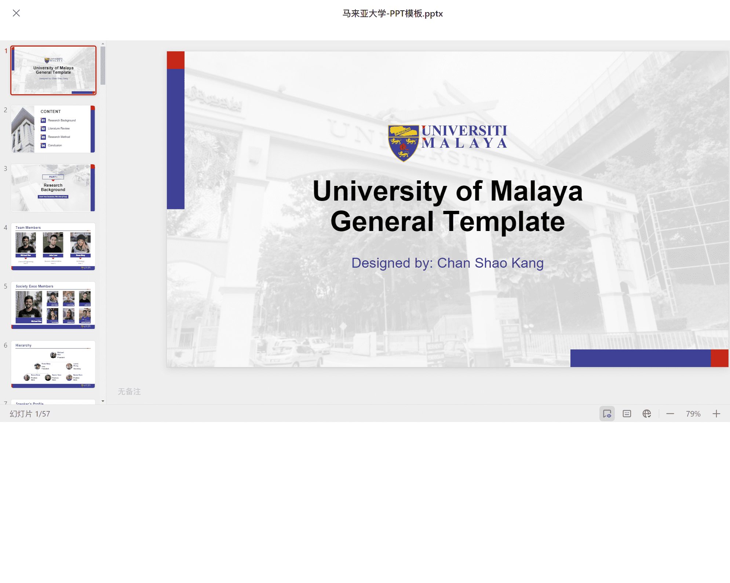Screen dimensions: 730x583
Task: Select slide 6 Hierarchy thumbnail
Action: tap(53, 364)
